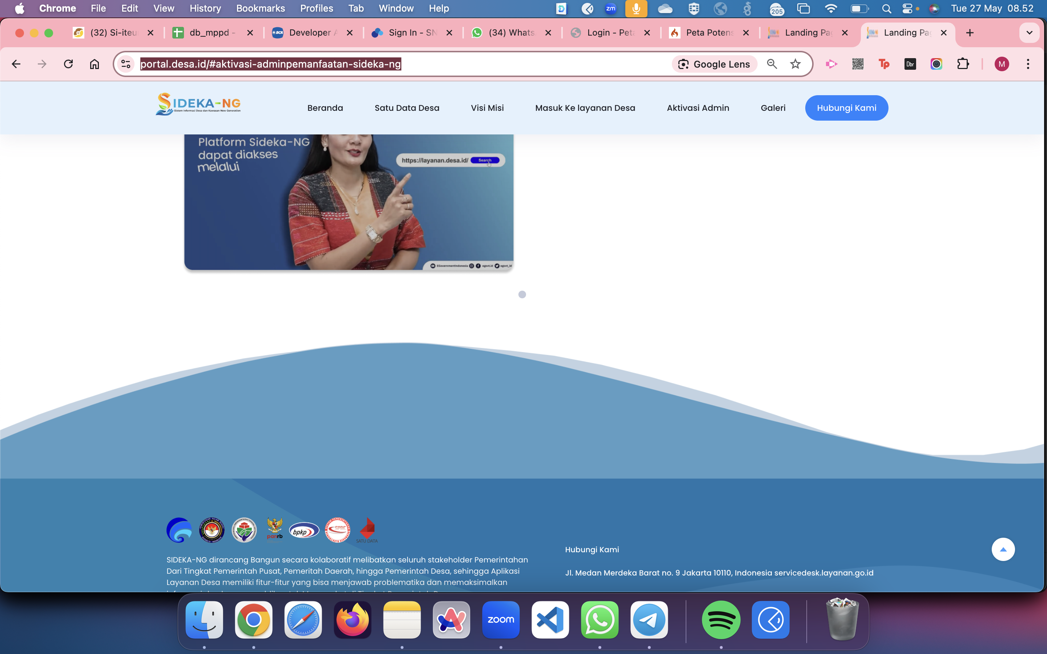Click the blue Kominfo logo in footer
The width and height of the screenshot is (1047, 654).
pos(179,530)
